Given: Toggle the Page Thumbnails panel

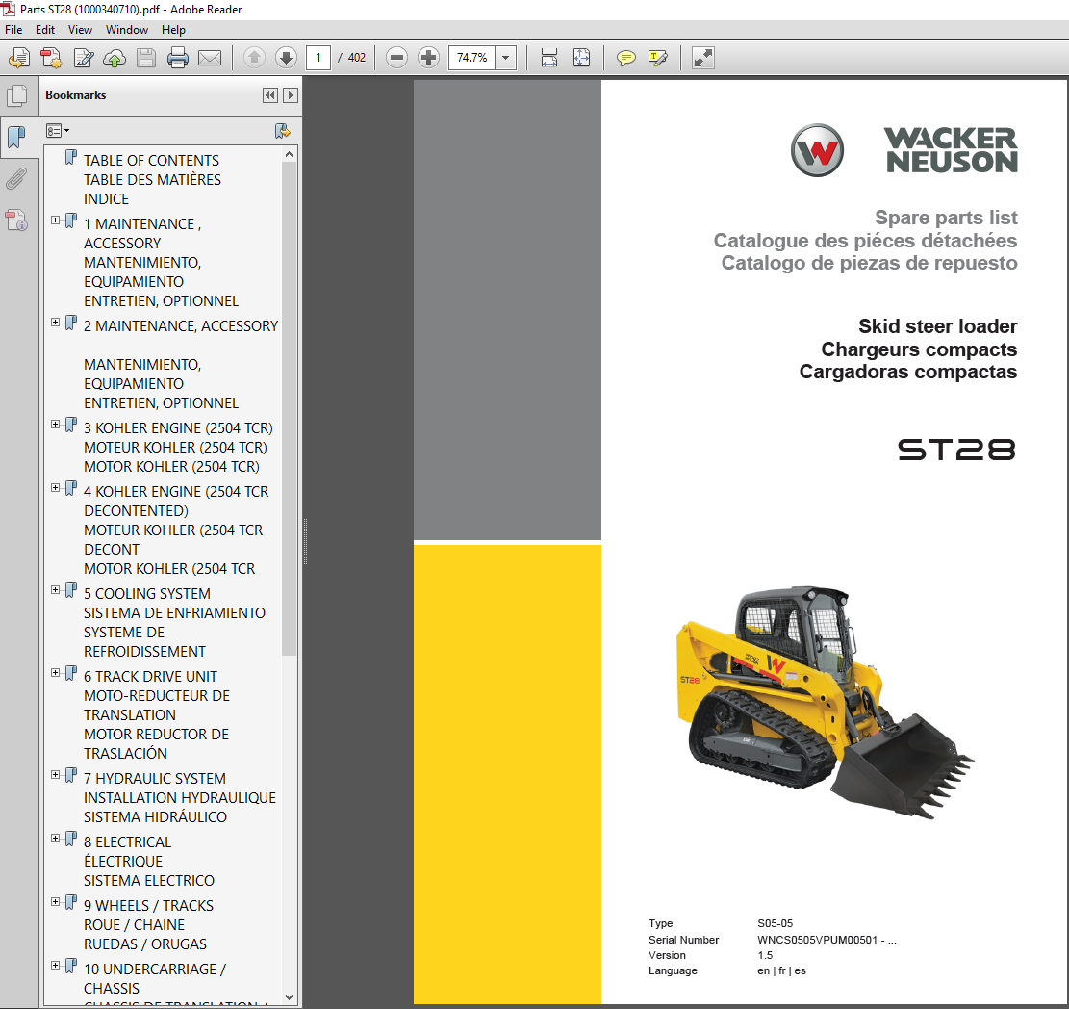Looking at the screenshot, I should (x=16, y=96).
